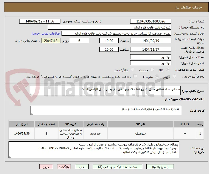Select the خدمت radio button
Image resolution: width=209 pixels, height=174 pixels.
point(152,70)
